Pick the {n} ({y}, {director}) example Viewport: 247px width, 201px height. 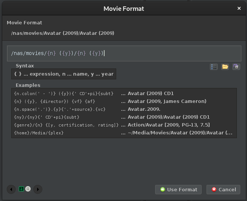[x=64, y=101]
